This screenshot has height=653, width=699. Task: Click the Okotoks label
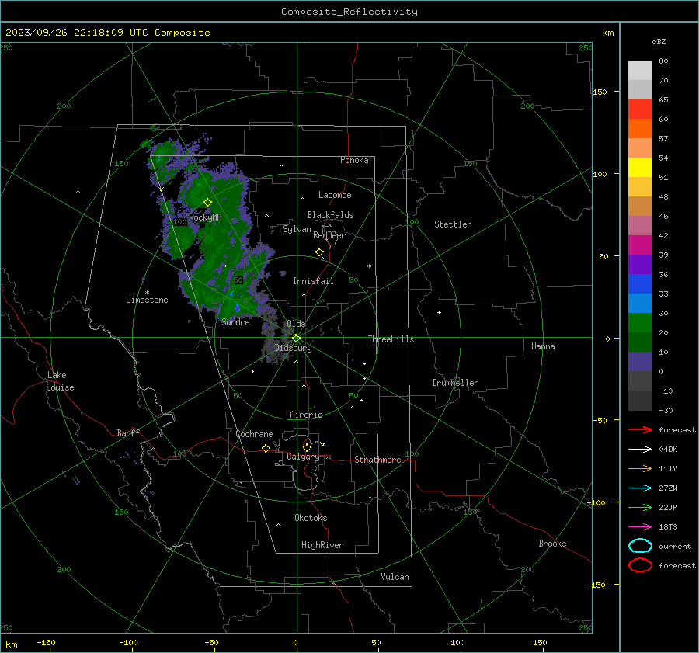coord(311,518)
